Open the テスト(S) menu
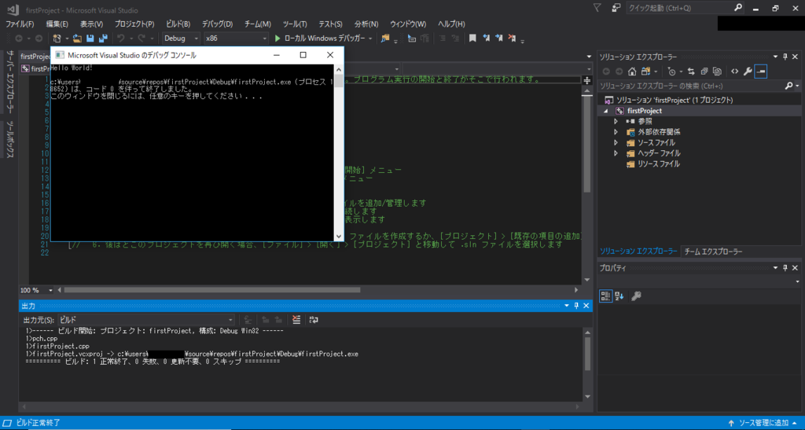805x430 pixels. 331,24
